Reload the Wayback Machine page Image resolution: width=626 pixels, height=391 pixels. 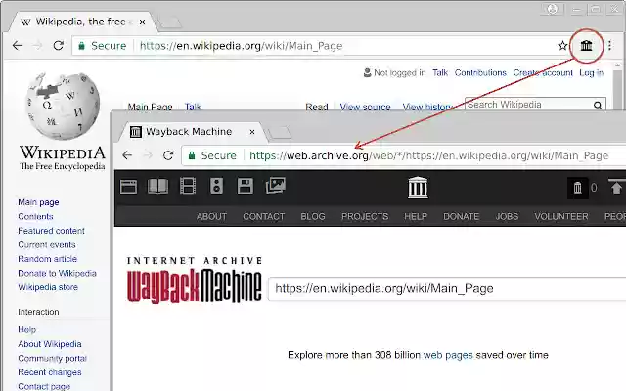pyautogui.click(x=168, y=155)
